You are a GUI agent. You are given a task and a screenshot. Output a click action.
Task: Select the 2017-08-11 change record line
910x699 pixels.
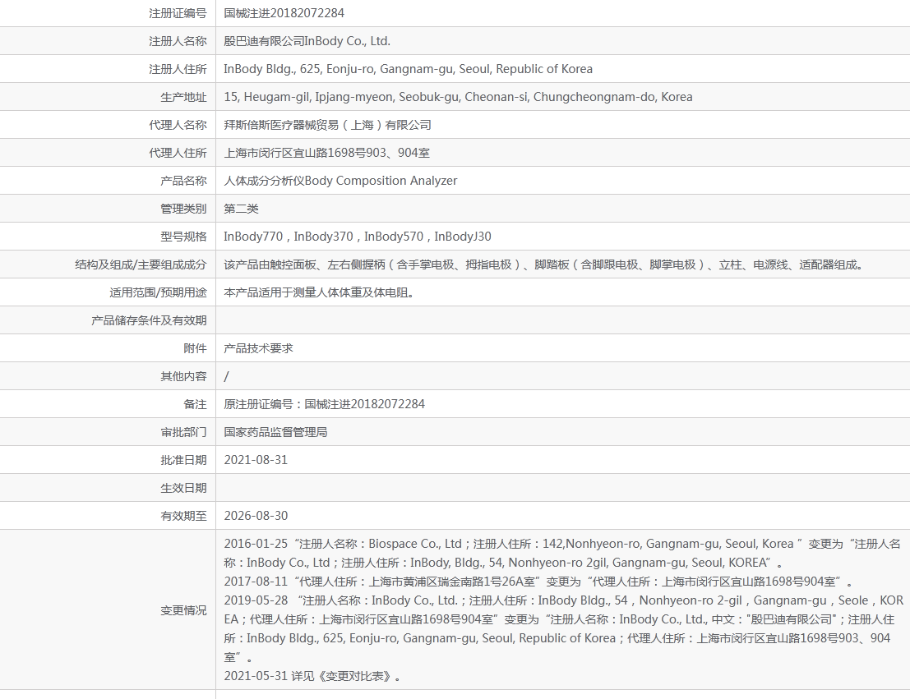(x=538, y=582)
